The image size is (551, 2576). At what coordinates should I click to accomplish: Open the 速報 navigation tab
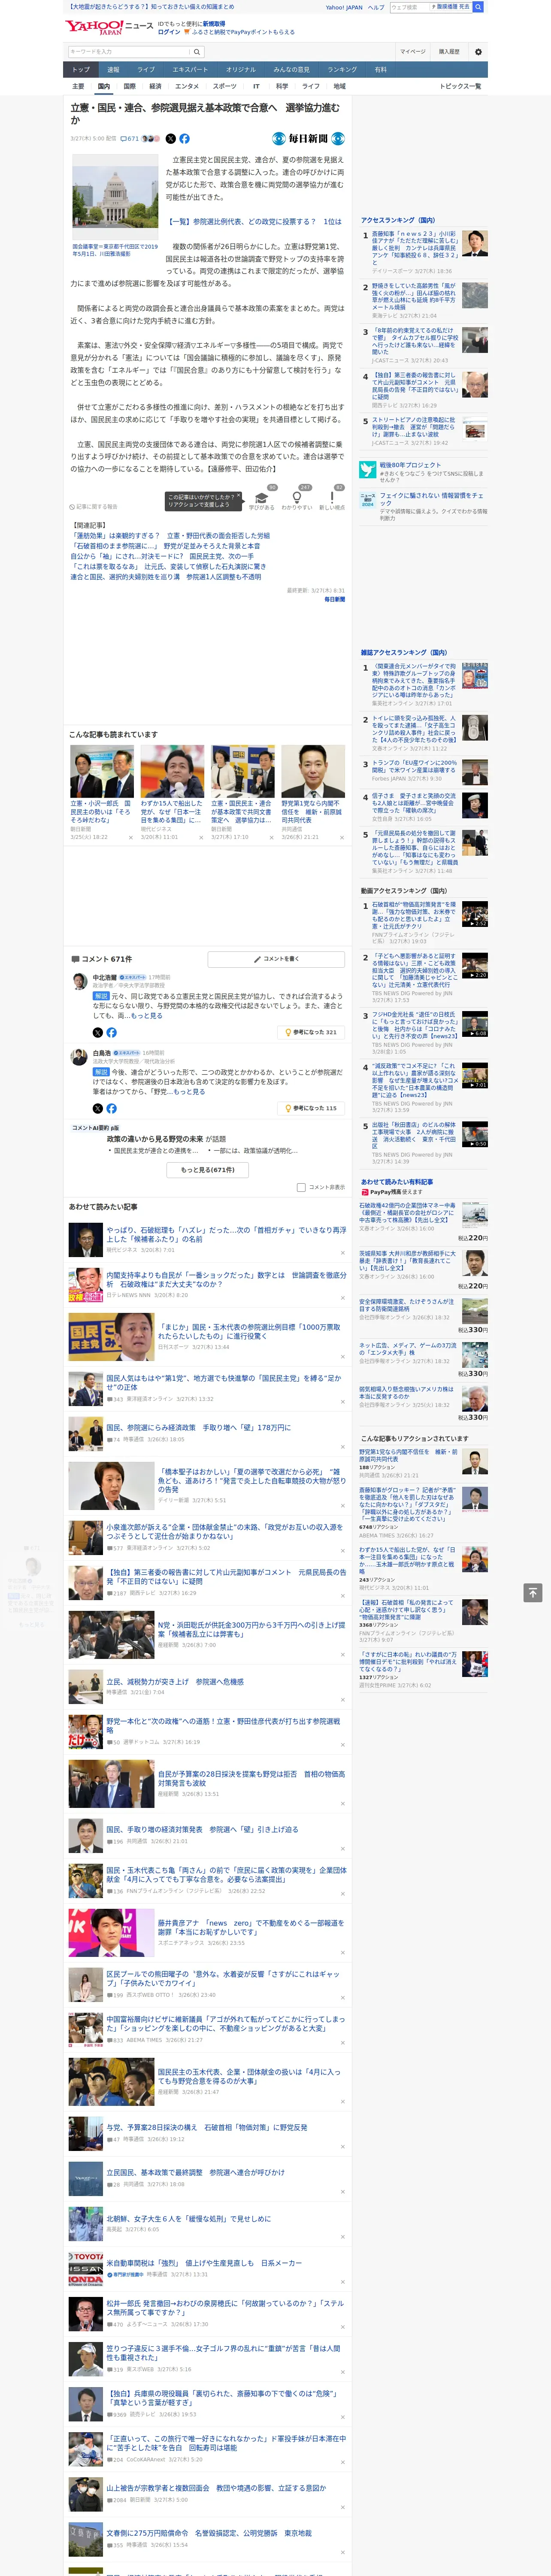pos(113,69)
